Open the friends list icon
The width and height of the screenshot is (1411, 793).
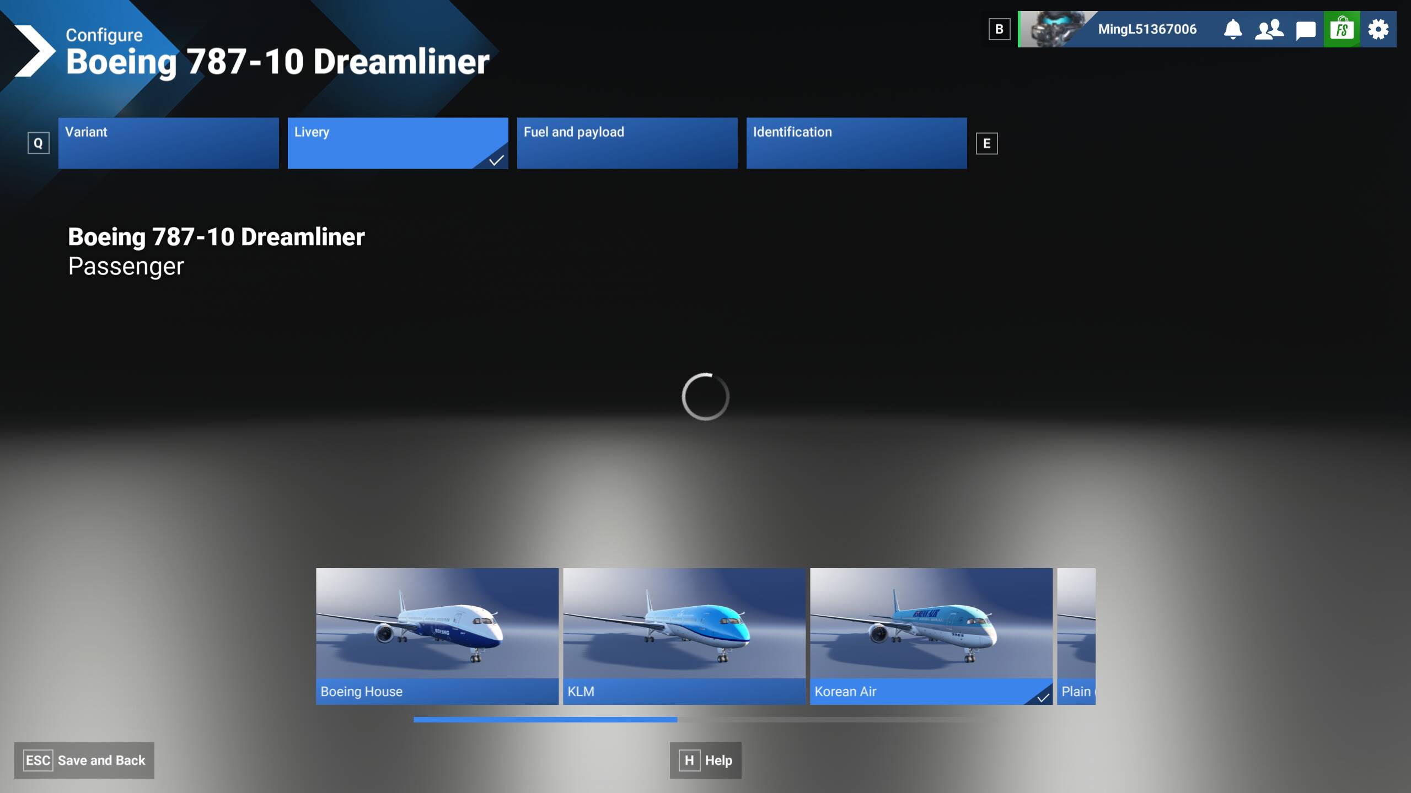coord(1269,29)
